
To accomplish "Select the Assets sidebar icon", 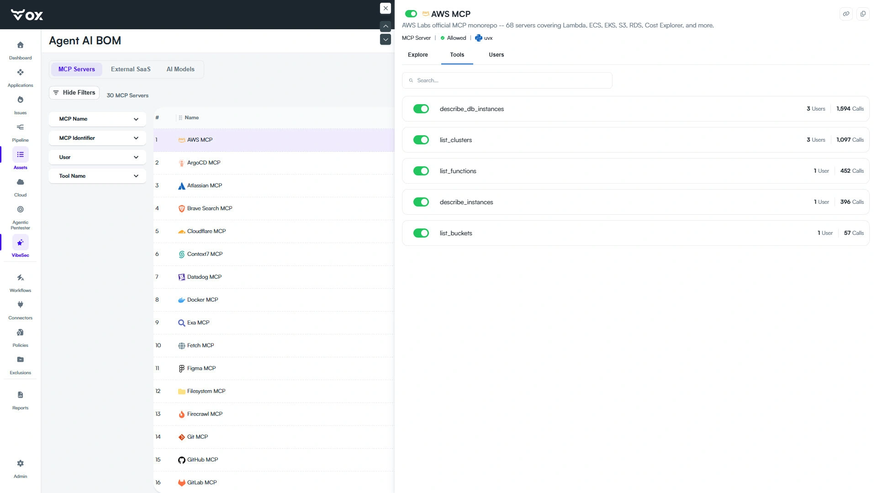I will (20, 155).
